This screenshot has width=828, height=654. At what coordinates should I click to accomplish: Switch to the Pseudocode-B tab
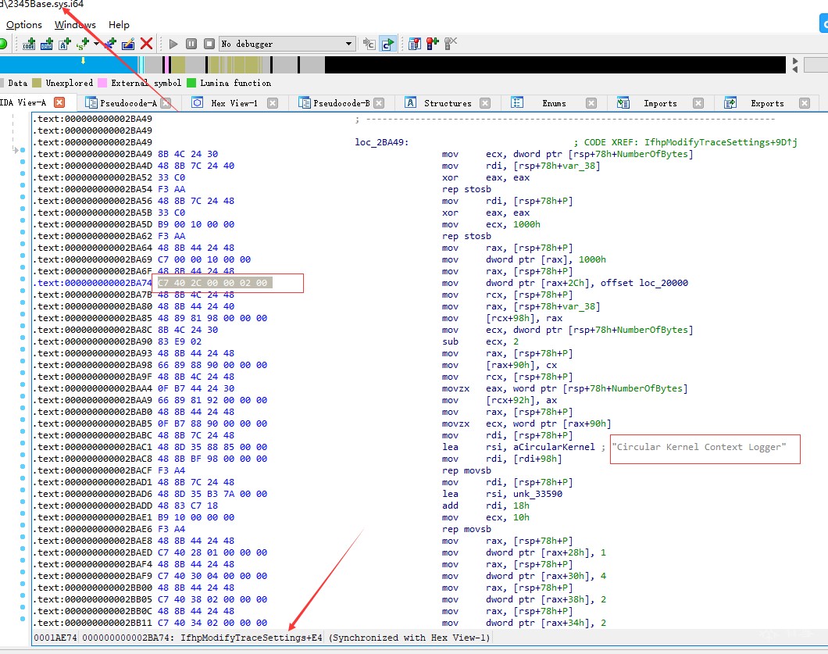(x=341, y=103)
